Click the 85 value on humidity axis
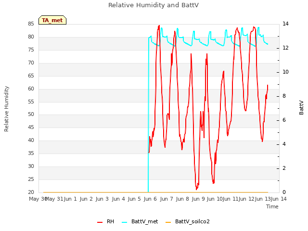308x231 pixels. click(31, 24)
